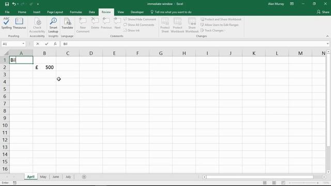Open the Thesaurus
The width and height of the screenshot is (331, 186).
[x=19, y=23]
